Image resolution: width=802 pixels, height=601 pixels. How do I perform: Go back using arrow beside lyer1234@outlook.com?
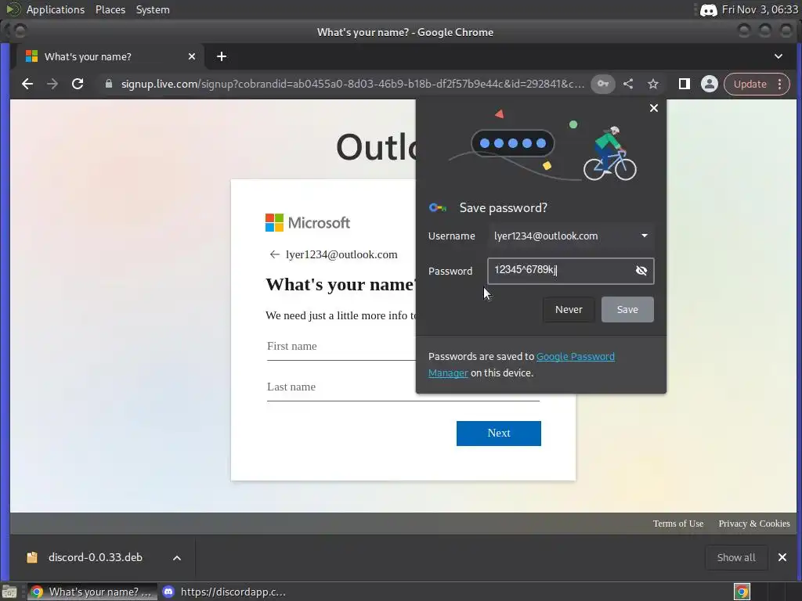click(x=275, y=254)
